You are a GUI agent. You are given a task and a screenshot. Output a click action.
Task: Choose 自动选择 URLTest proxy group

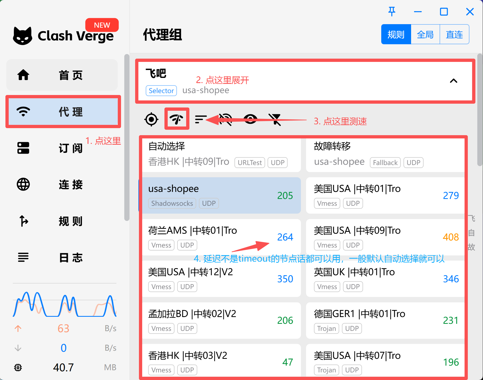tap(221, 154)
